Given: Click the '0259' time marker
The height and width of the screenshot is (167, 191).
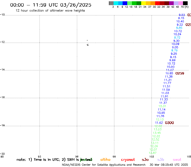Looking at the screenshot, I should [x=180, y=73].
